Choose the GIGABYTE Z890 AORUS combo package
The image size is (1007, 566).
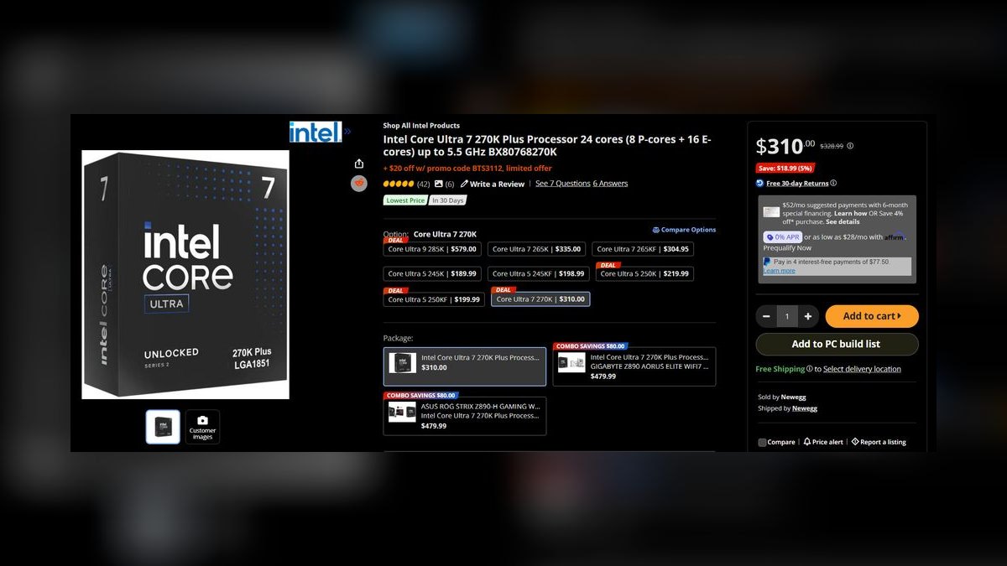click(x=634, y=366)
